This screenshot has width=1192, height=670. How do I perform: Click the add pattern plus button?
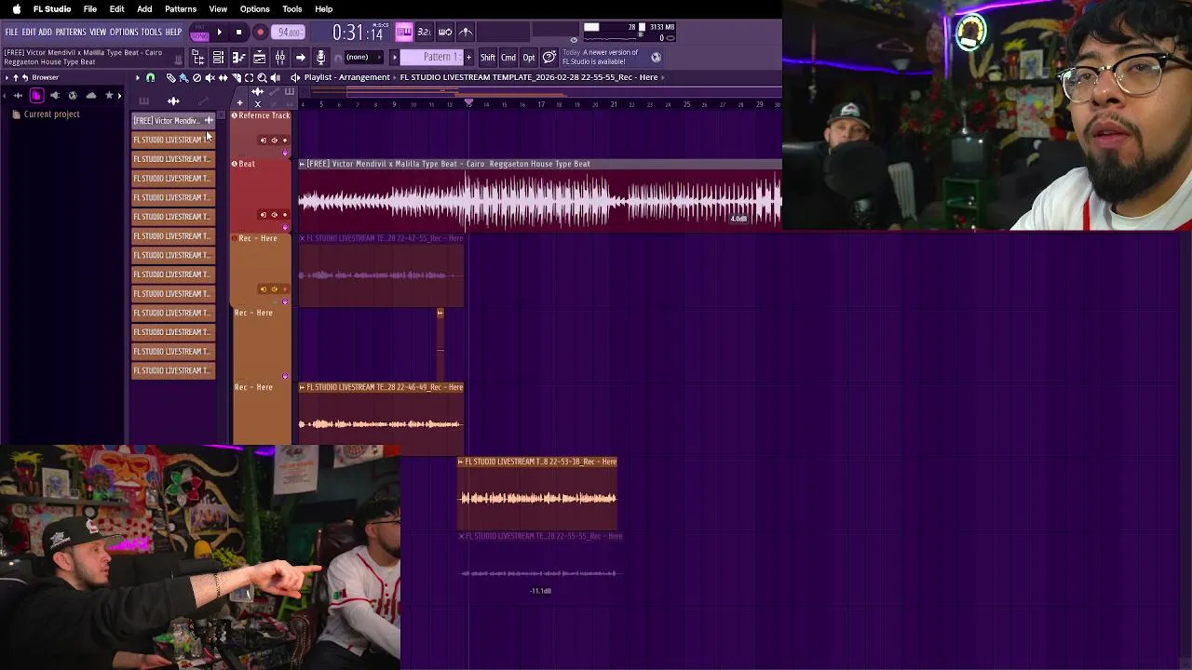click(468, 58)
